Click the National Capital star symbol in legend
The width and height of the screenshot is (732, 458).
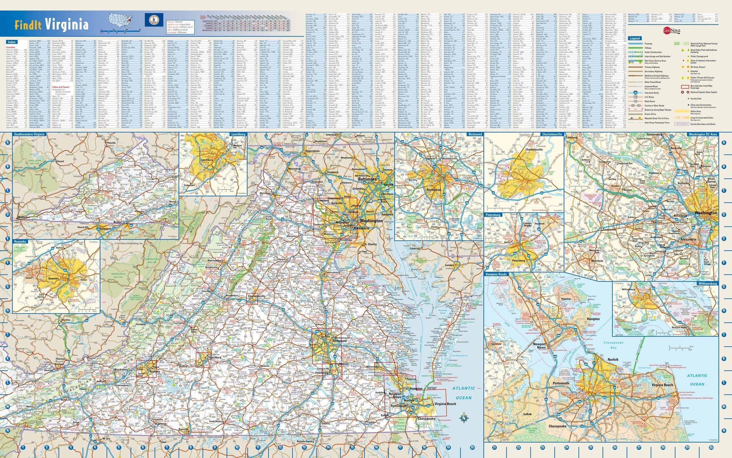[682, 92]
